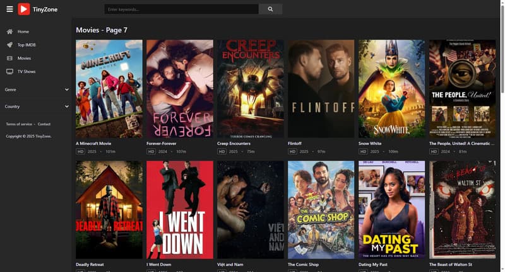The width and height of the screenshot is (505, 272).
Task: Click Deadly Retreat poster
Action: 109,210
